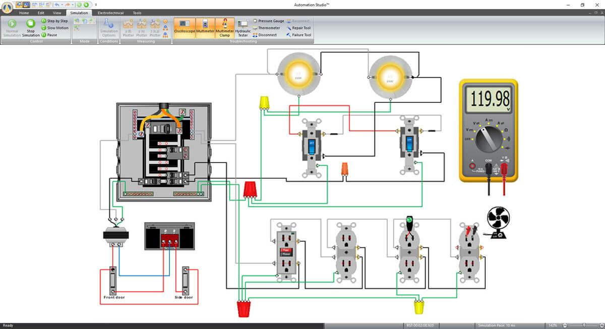Click the zoom slider in status bar

click(583, 325)
